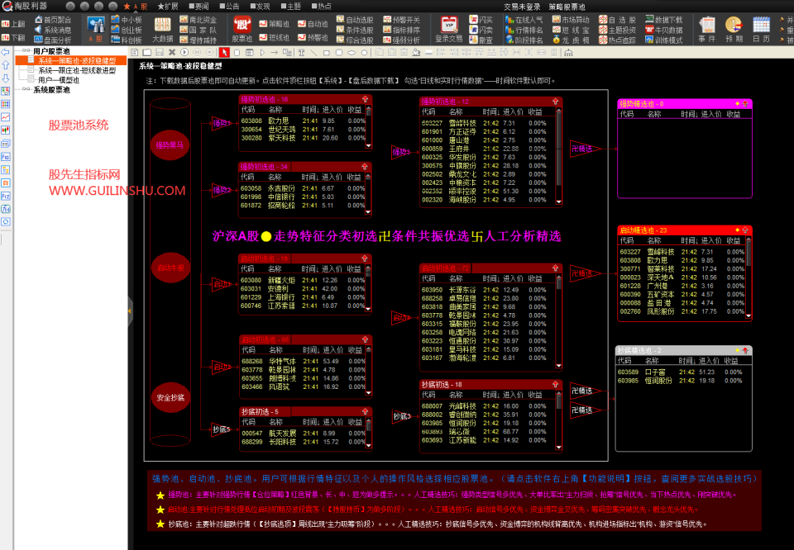
Task: Click the 自动选股 button
Action: tap(355, 20)
